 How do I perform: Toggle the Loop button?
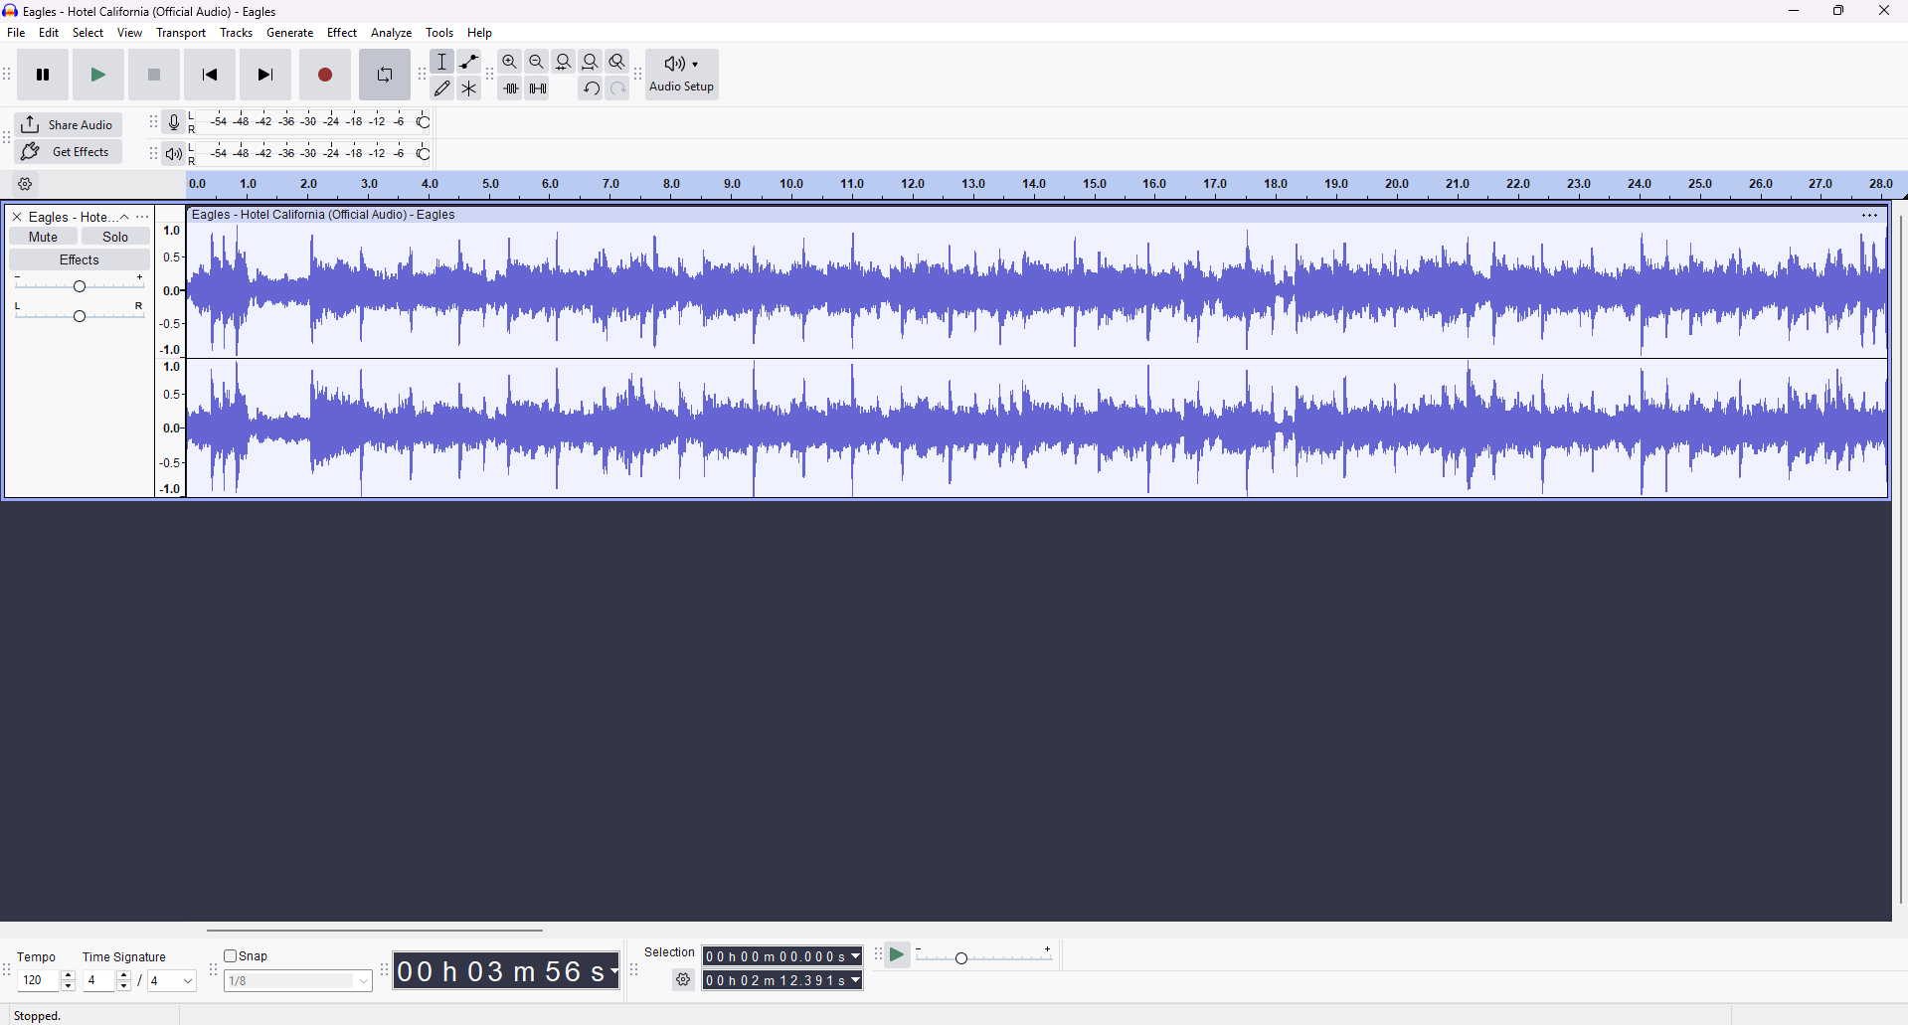pos(385,75)
